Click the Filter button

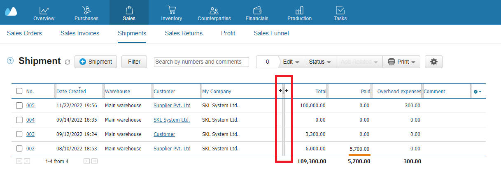point(134,62)
